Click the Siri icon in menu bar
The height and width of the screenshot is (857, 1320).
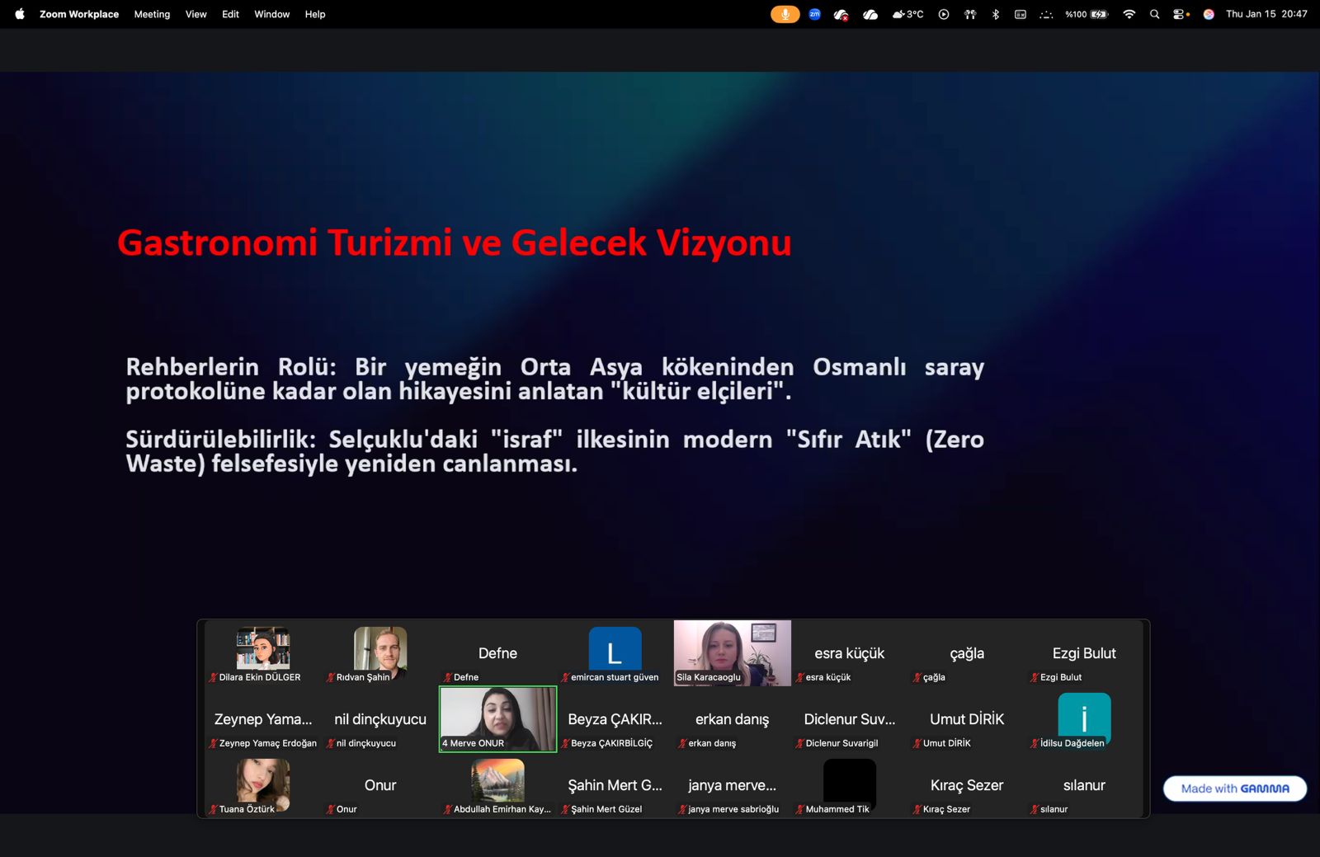point(1209,14)
